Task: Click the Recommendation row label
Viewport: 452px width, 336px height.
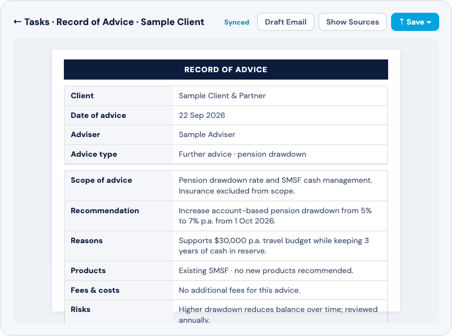Action: point(105,211)
